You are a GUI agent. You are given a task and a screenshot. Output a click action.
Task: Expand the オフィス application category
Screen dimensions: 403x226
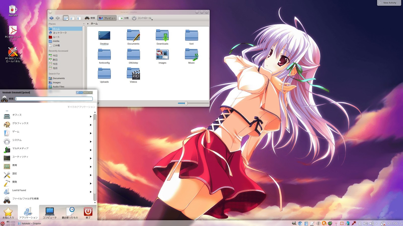click(48, 116)
